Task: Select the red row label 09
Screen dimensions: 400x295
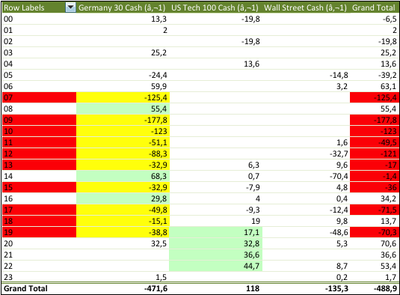Action: coord(40,120)
